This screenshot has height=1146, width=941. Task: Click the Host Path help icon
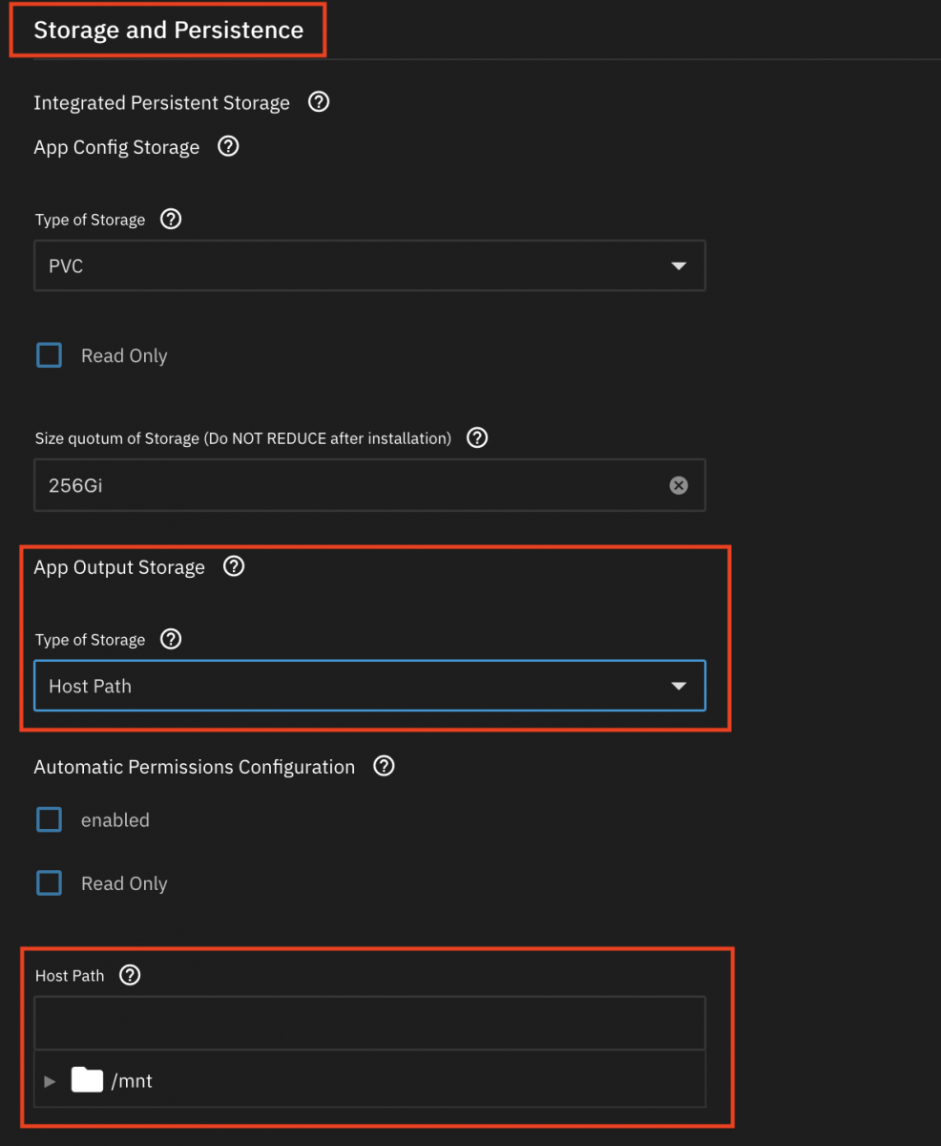[130, 975]
